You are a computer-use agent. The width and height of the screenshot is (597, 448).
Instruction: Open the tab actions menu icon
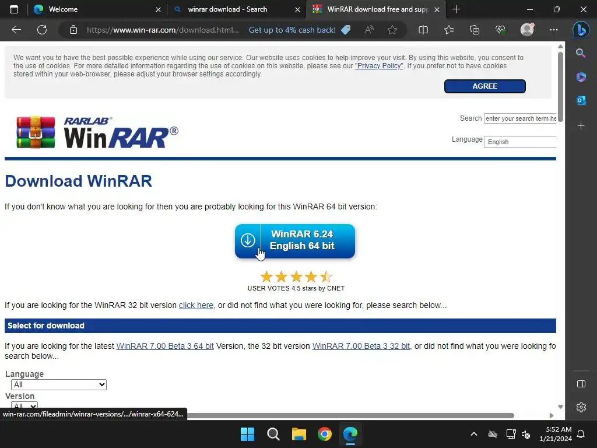[x=14, y=9]
